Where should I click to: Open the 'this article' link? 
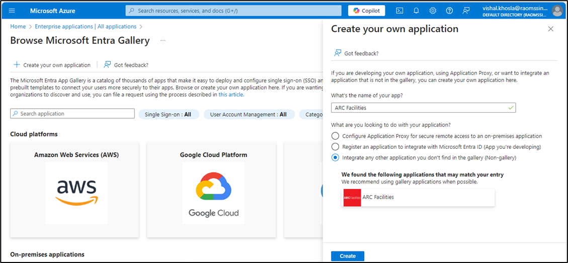(x=231, y=95)
